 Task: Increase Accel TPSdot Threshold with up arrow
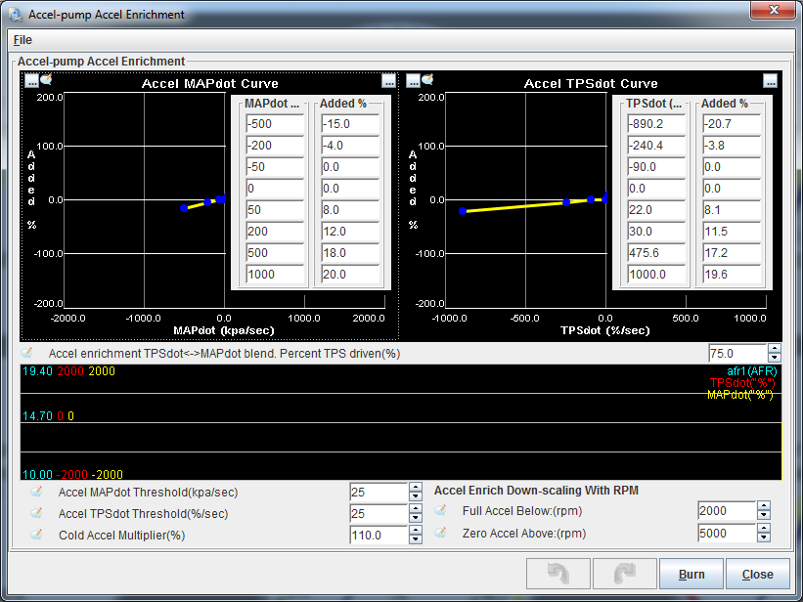(x=415, y=508)
